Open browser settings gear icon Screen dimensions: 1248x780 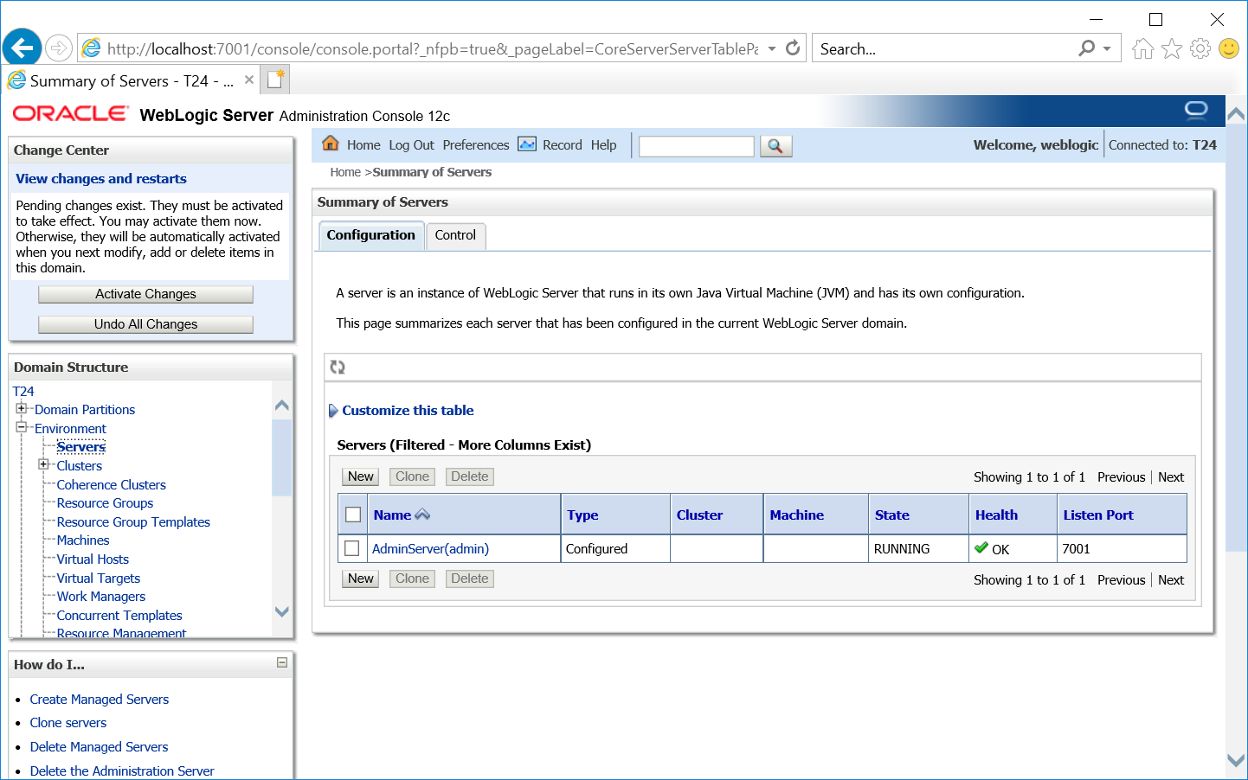(x=1200, y=49)
